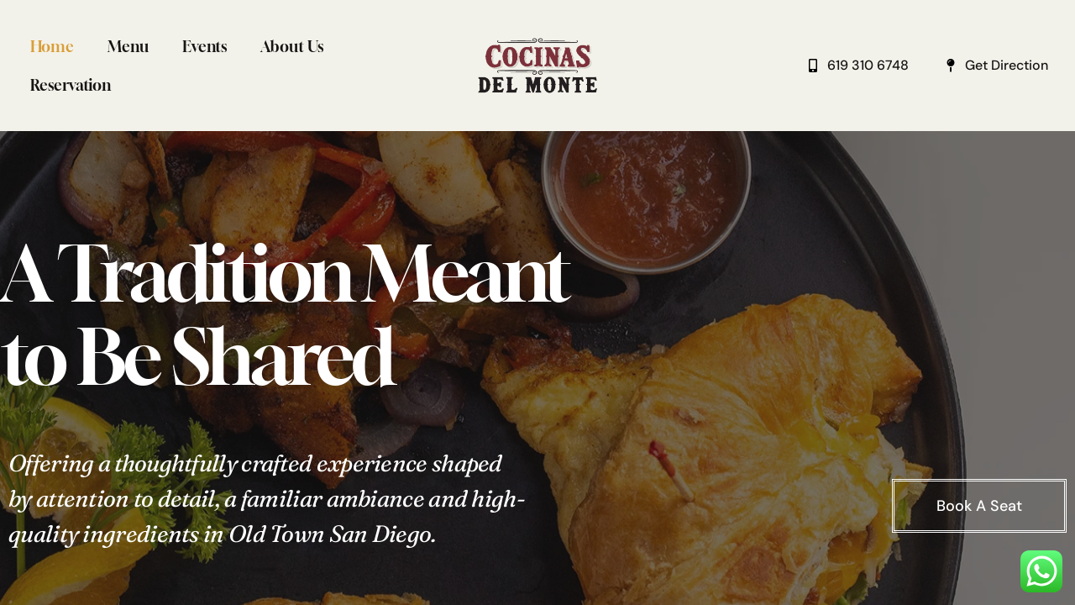Click 'Old Town San Diego' in the tagline

click(x=332, y=534)
